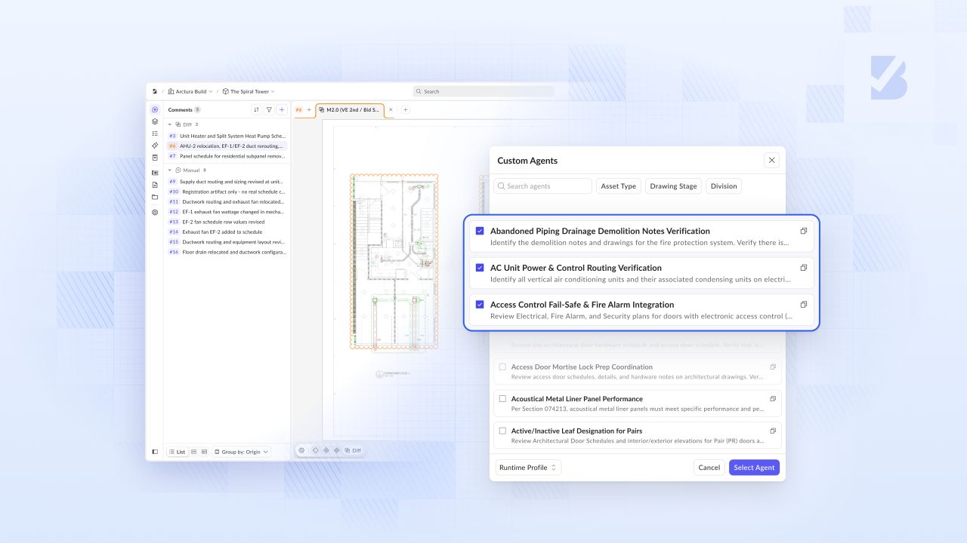Check Access Door Mortise Lock Prep Coordination
The width and height of the screenshot is (967, 543).
[502, 367]
